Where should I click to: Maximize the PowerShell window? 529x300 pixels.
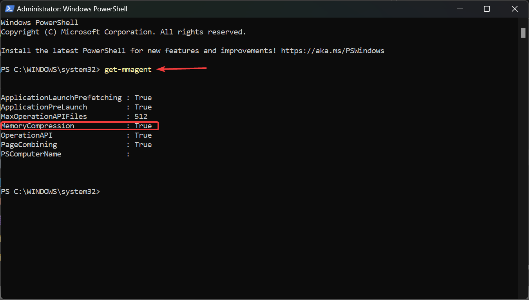[487, 9]
